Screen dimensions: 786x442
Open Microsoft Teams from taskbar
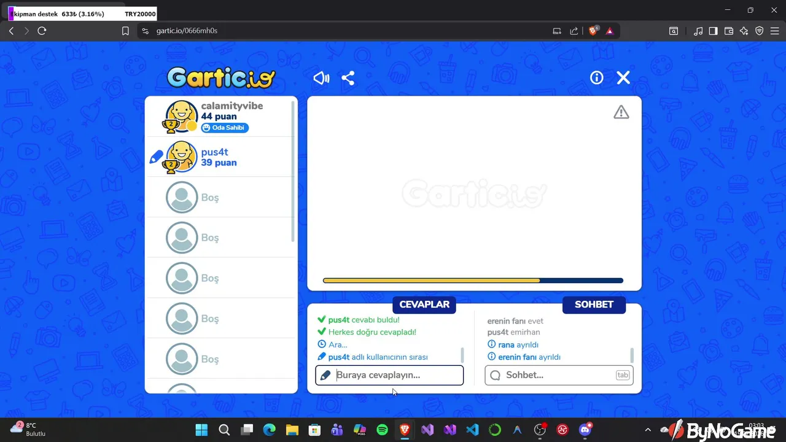337,430
